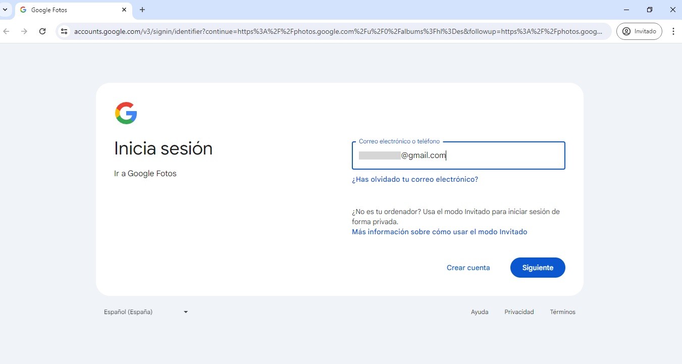
Task: Reload the page with refresh icon
Action: (42, 31)
